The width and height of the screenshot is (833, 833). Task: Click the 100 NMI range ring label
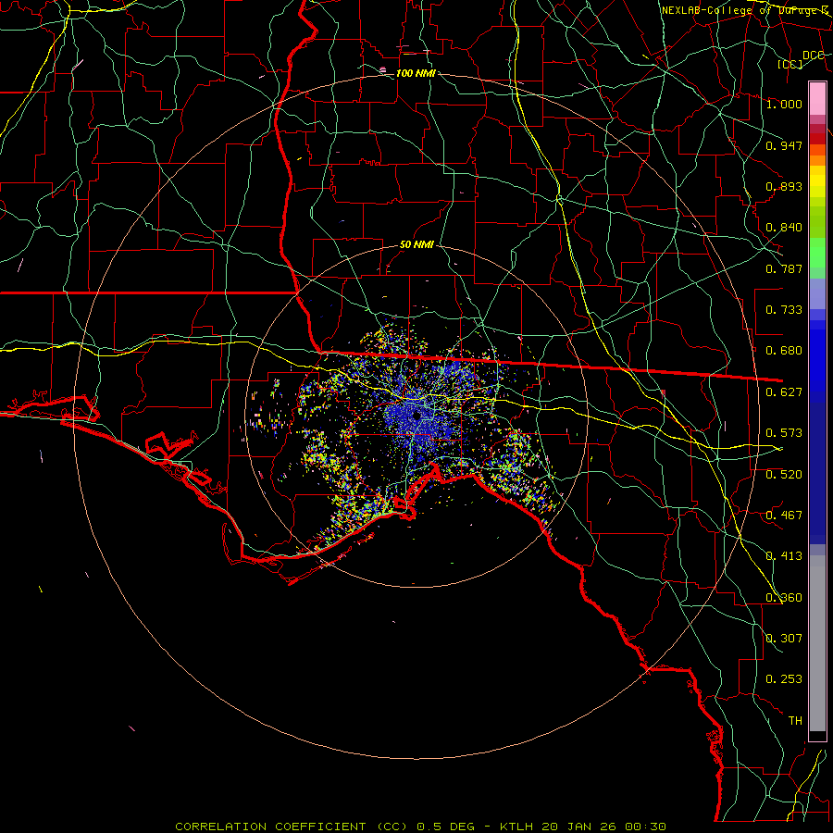[x=416, y=73]
